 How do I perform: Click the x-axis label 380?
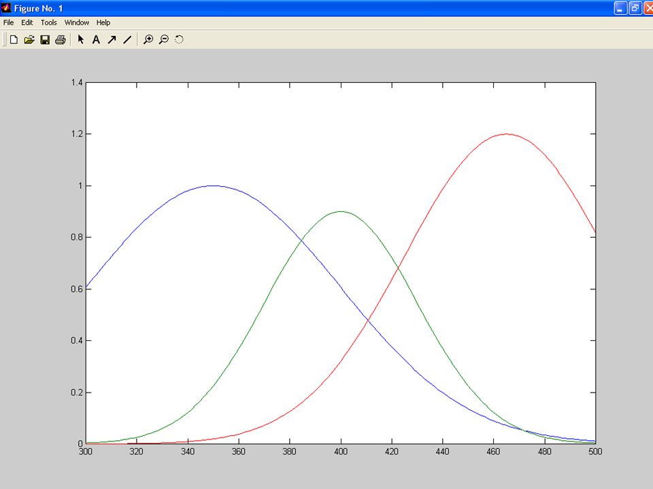pos(290,452)
